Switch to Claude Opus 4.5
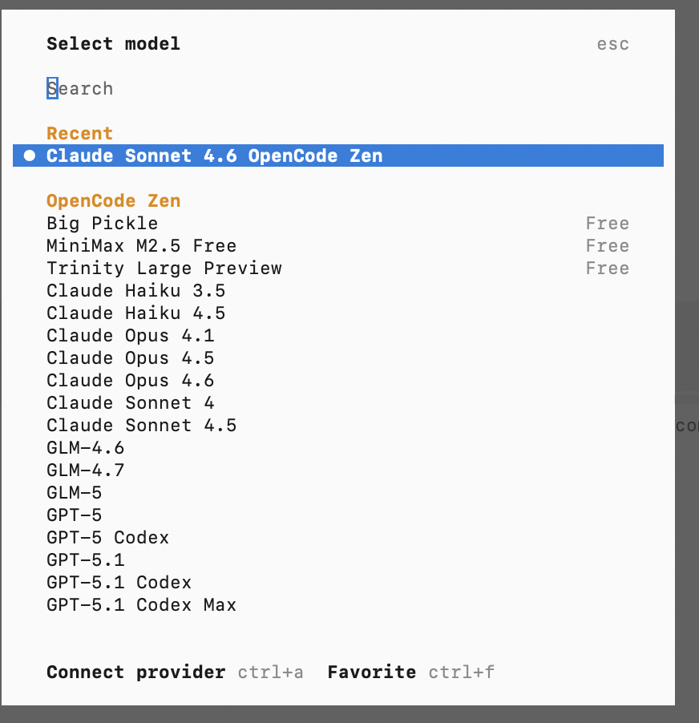This screenshot has height=723, width=699. click(130, 357)
